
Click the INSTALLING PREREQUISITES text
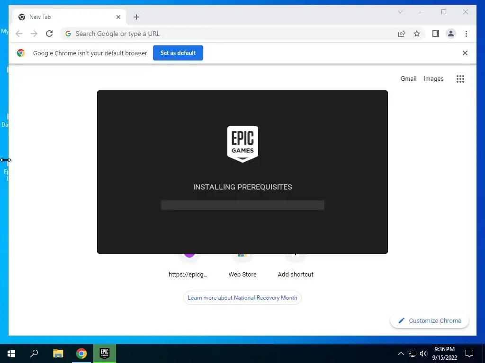[x=242, y=187]
